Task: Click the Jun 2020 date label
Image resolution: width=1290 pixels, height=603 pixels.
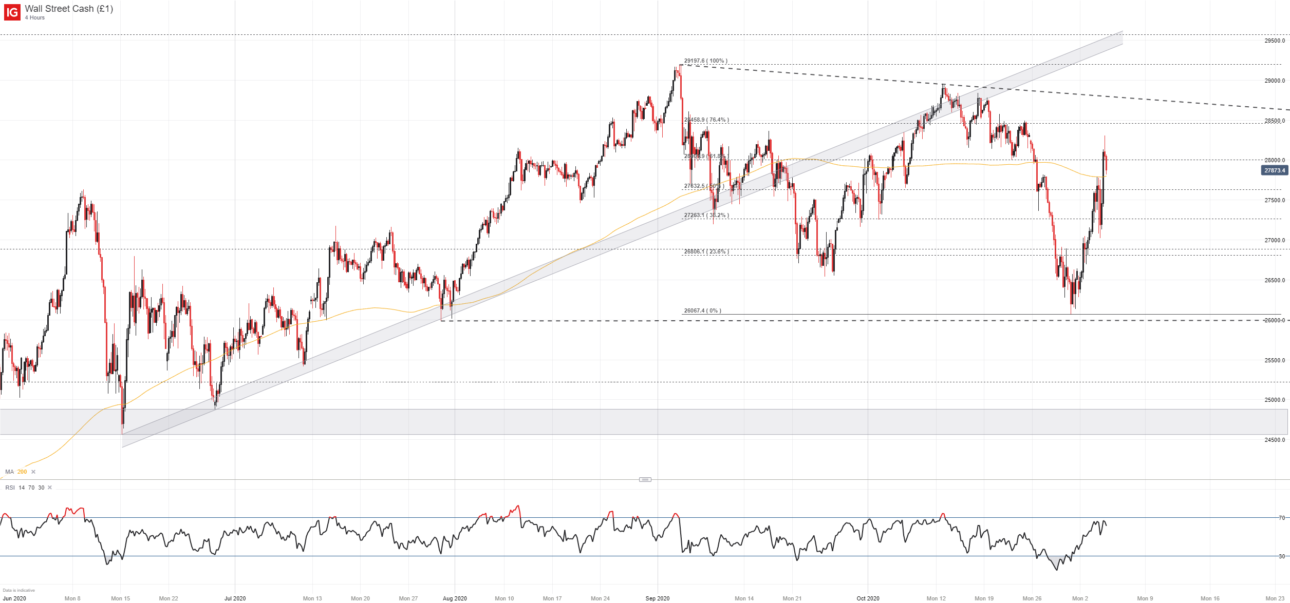Action: pyautogui.click(x=14, y=598)
